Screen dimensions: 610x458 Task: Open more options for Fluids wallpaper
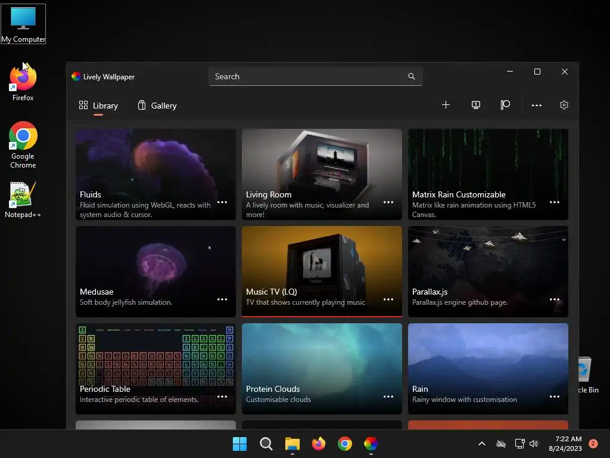point(222,202)
